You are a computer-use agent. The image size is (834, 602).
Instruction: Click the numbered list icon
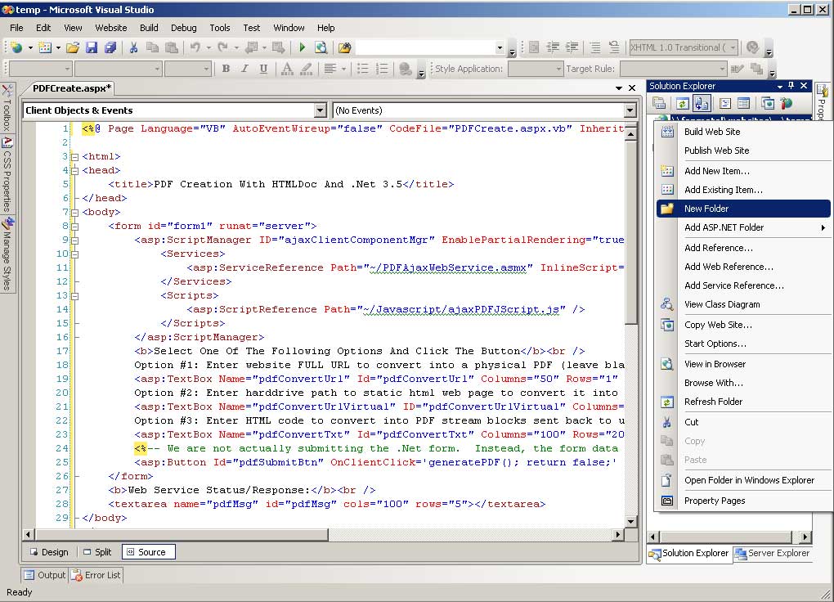pos(382,69)
